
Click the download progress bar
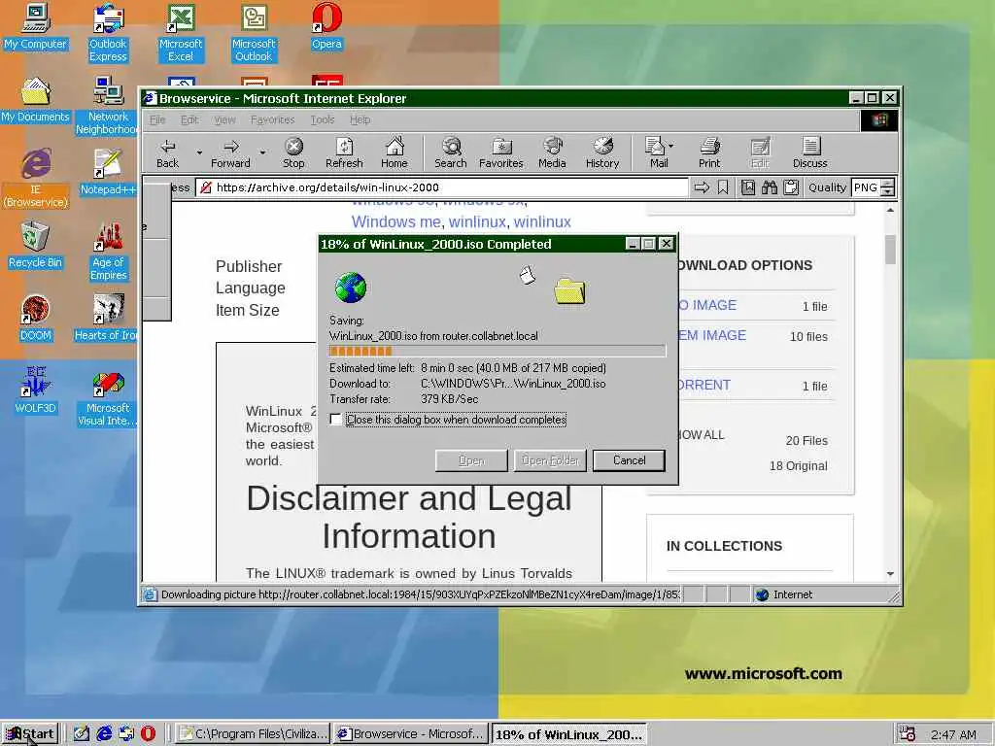pos(497,351)
